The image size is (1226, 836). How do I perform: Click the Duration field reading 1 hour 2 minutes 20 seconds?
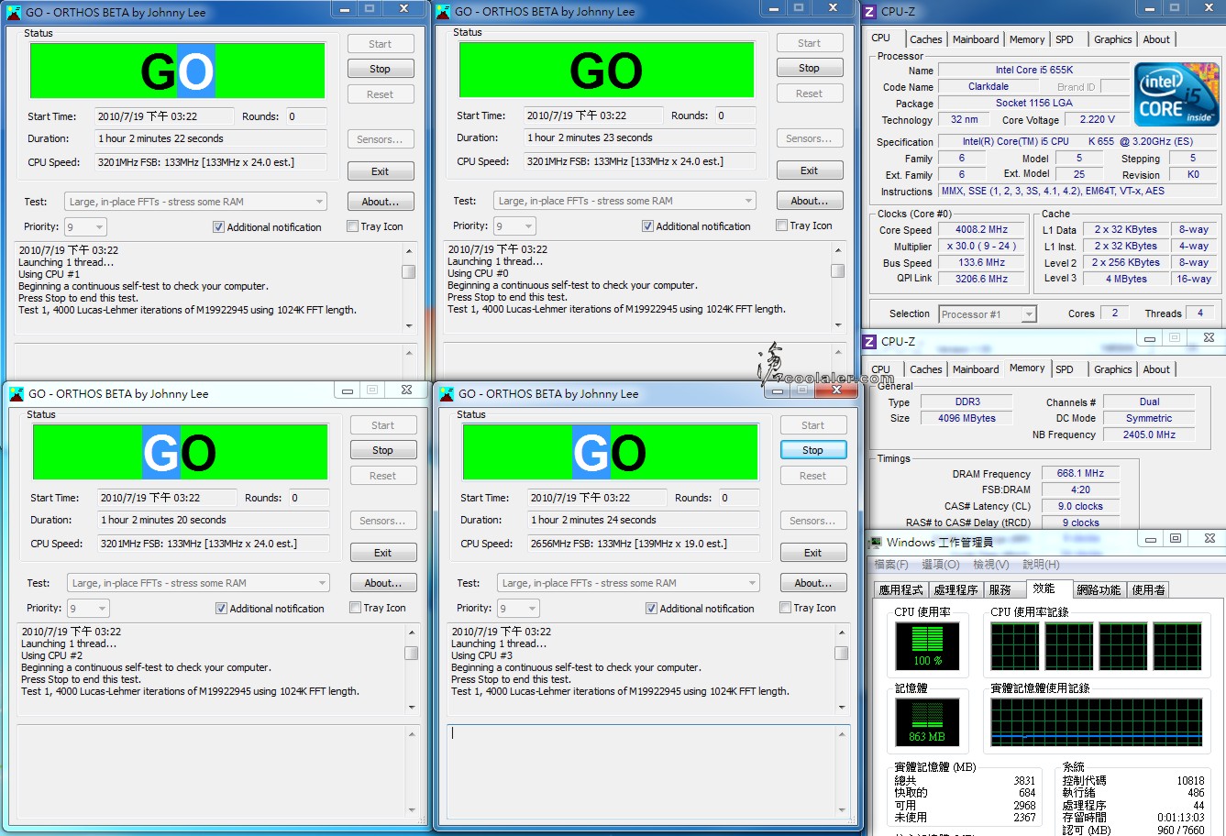point(212,520)
